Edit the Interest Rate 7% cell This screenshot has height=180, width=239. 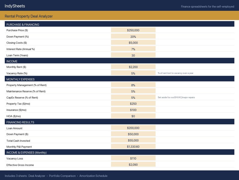[x=133, y=49]
